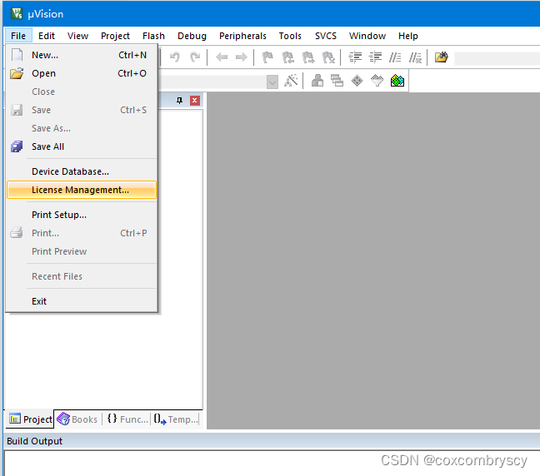This screenshot has height=476, width=540.
Task: Open the Window menu
Action: click(x=367, y=36)
